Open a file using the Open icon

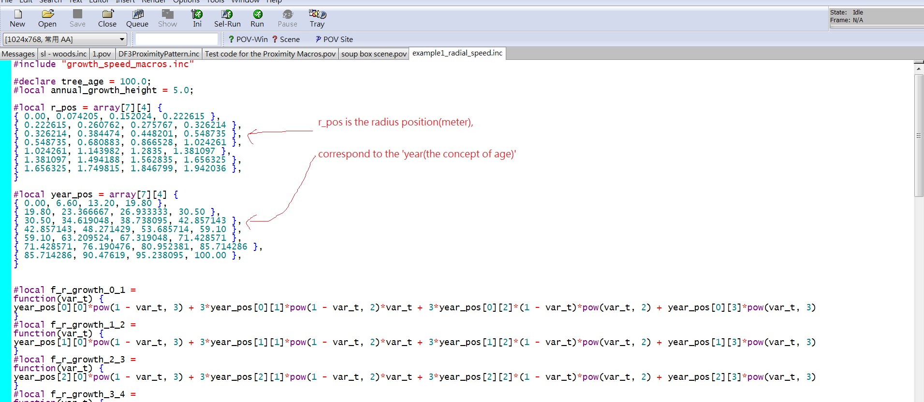(47, 18)
